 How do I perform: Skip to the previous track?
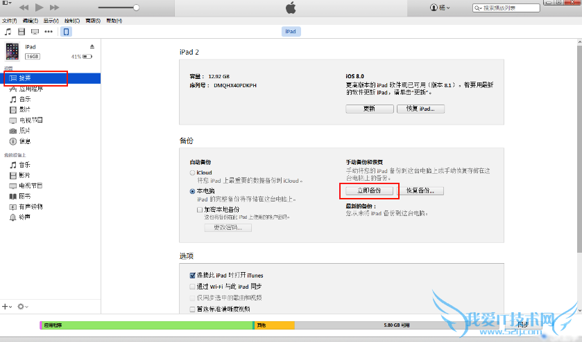24,8
